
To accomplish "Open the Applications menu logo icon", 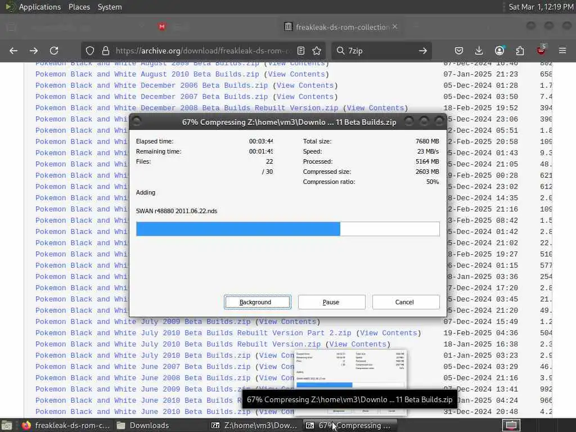I will pos(10,7).
